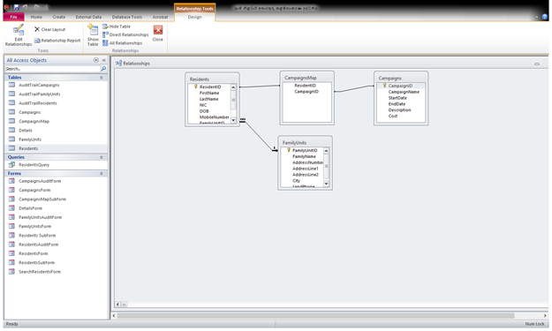Open the DetailsForm form
This screenshot has width=552, height=331.
pyautogui.click(x=30, y=208)
